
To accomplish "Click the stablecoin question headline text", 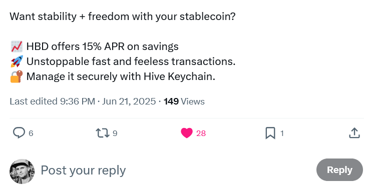I will click(123, 16).
